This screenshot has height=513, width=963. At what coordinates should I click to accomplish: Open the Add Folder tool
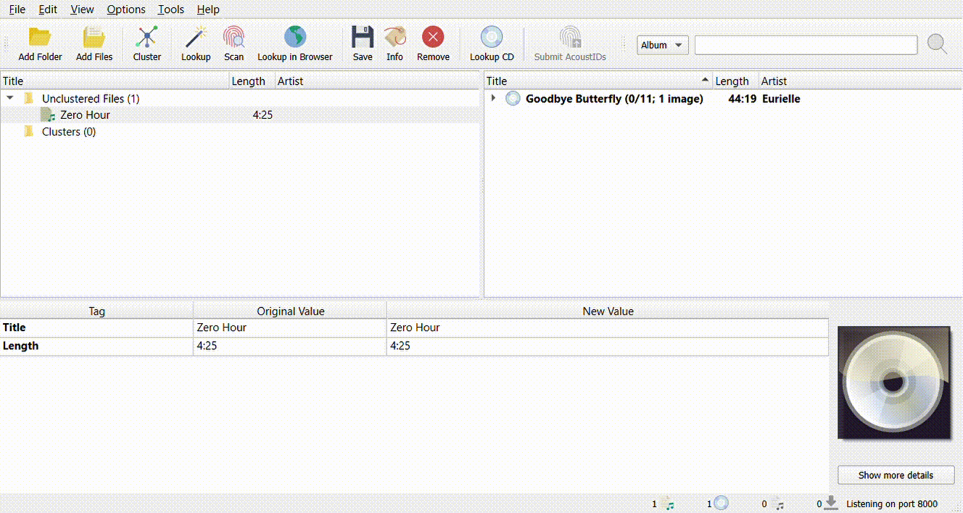40,43
